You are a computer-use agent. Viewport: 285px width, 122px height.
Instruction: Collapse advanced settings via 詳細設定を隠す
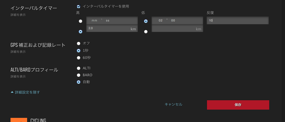click(27, 92)
